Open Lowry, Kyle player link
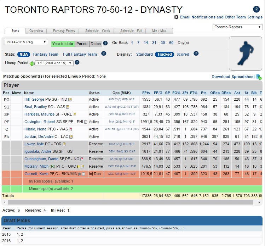This screenshot has width=265, height=246. (34, 144)
